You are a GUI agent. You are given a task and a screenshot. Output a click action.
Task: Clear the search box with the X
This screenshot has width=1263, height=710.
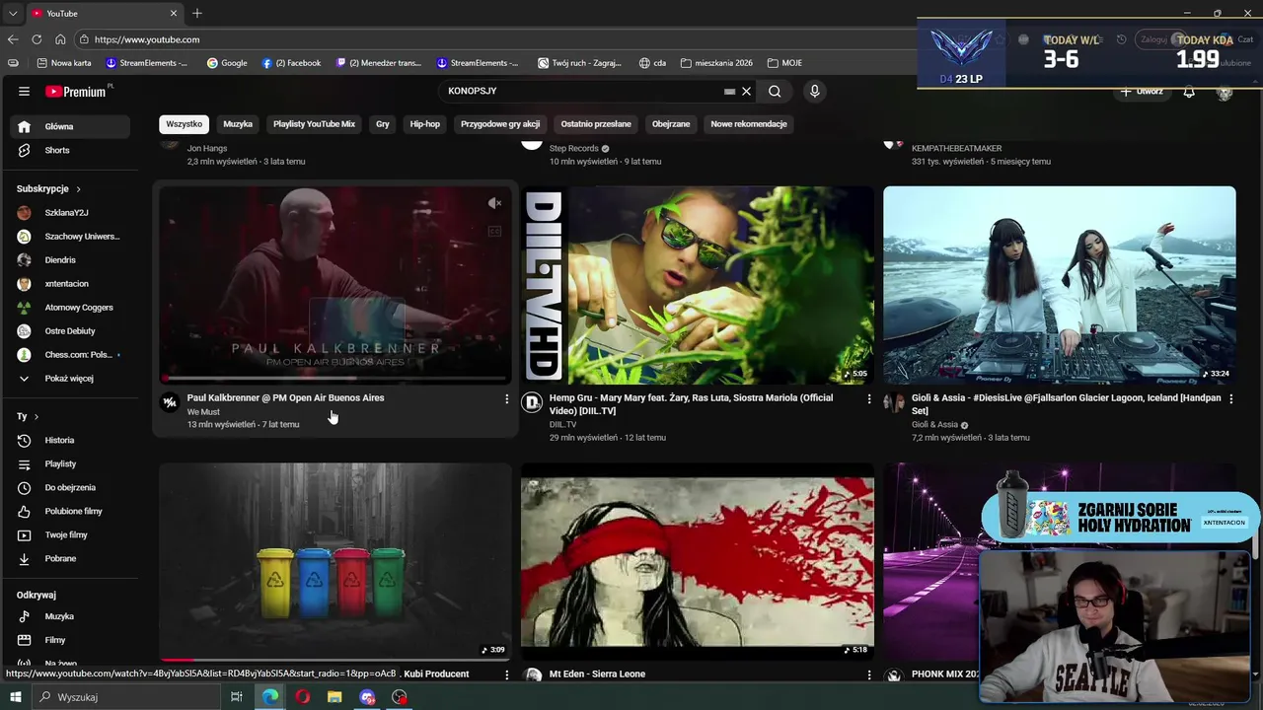tap(746, 91)
